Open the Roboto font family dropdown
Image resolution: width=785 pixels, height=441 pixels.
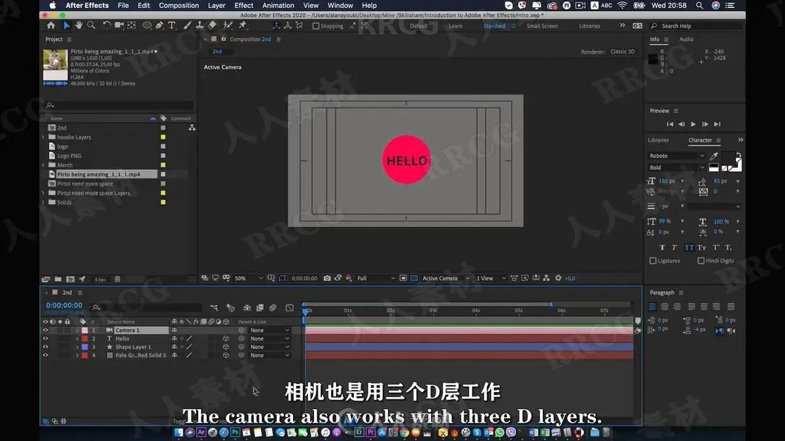point(676,156)
